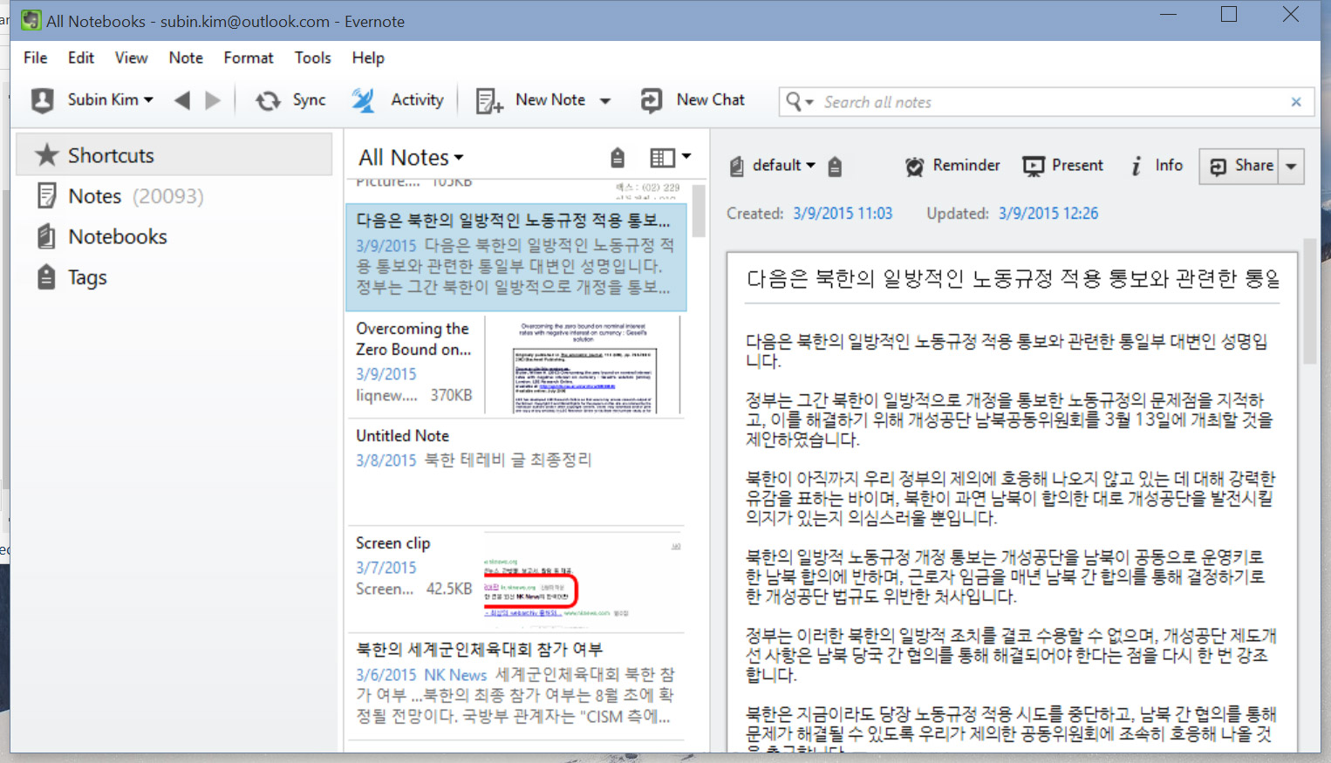Click the tag icon beside default notebook
Image resolution: width=1331 pixels, height=763 pixels.
[x=835, y=167]
